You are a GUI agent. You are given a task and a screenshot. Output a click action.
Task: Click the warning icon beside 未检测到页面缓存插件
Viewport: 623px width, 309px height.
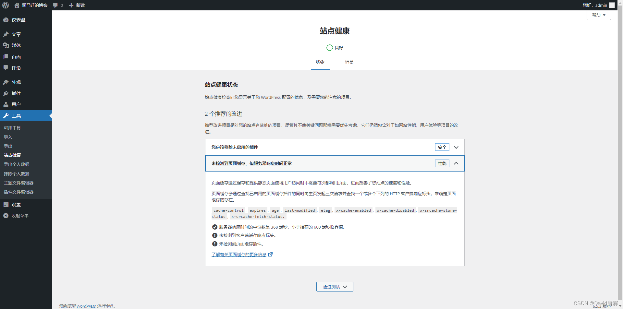[215, 244]
